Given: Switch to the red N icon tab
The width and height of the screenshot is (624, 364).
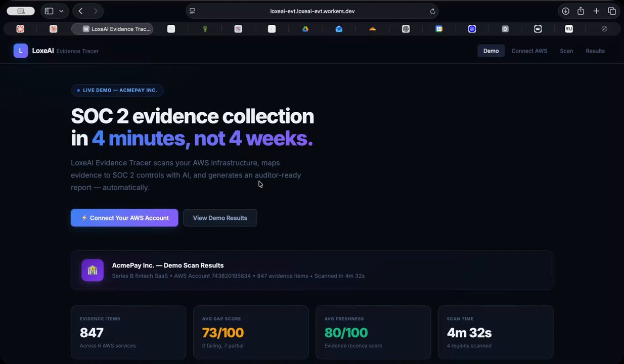Looking at the screenshot, I should (x=238, y=29).
